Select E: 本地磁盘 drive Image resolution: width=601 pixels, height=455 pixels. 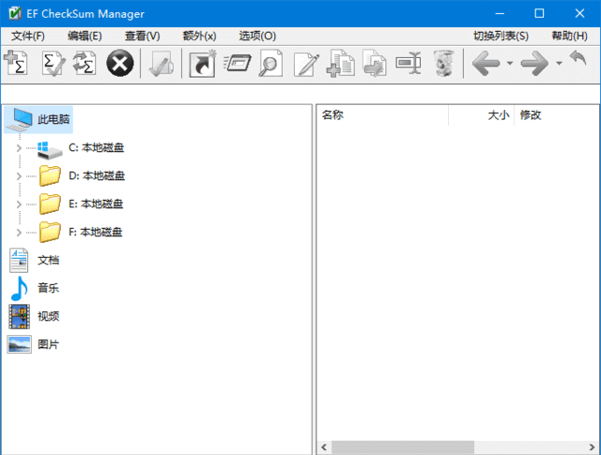96,205
